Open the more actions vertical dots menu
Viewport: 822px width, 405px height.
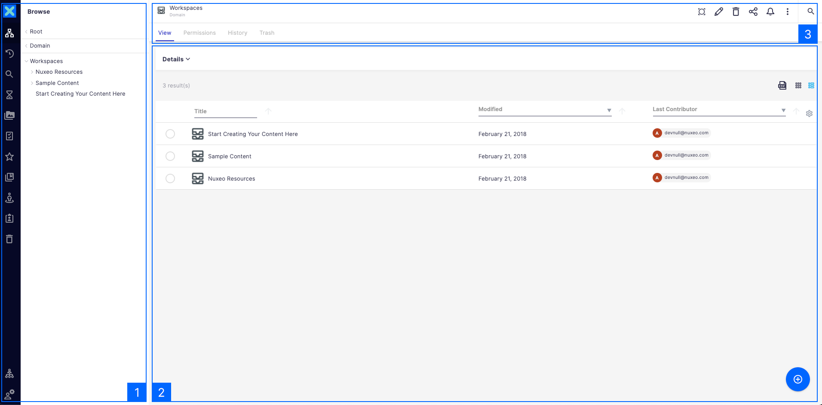pyautogui.click(x=788, y=12)
